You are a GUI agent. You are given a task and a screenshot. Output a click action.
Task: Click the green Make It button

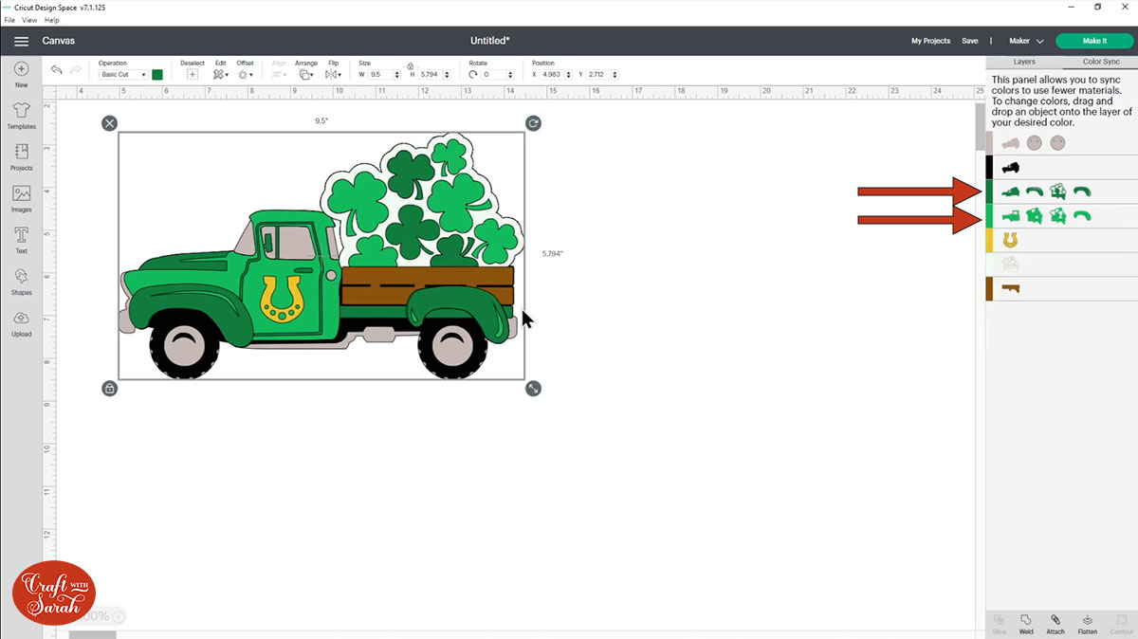1094,41
